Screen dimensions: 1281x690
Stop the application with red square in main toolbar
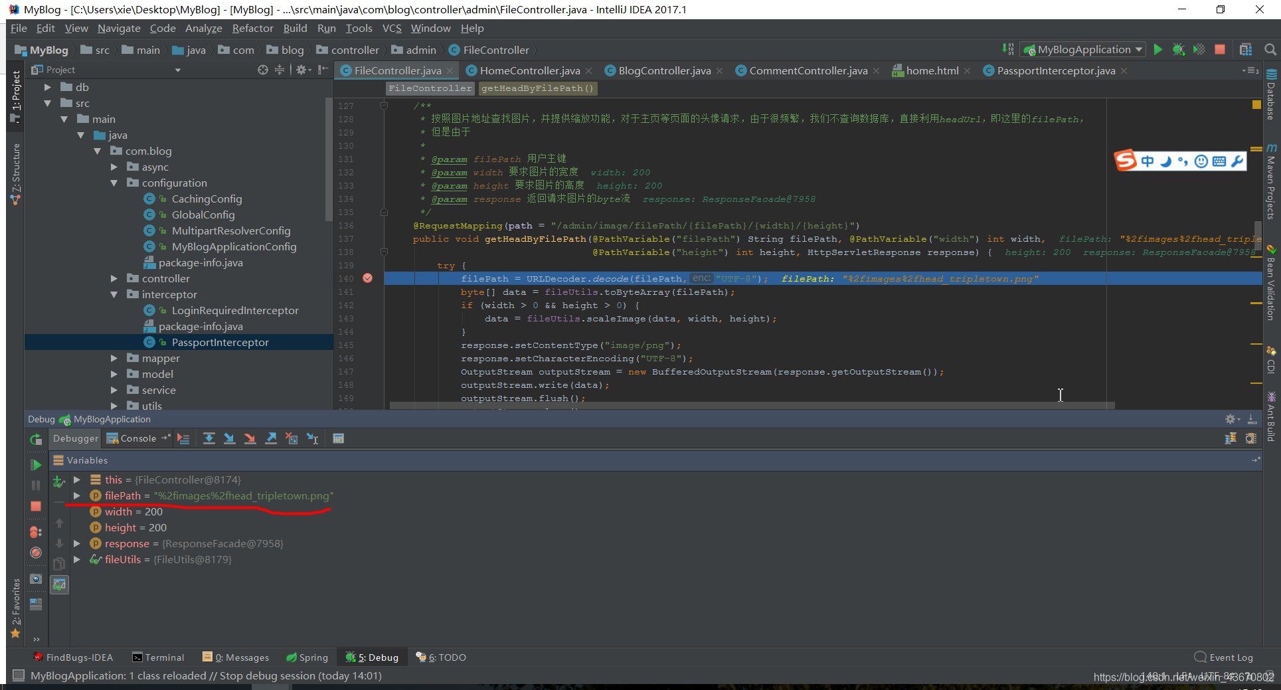[1220, 50]
